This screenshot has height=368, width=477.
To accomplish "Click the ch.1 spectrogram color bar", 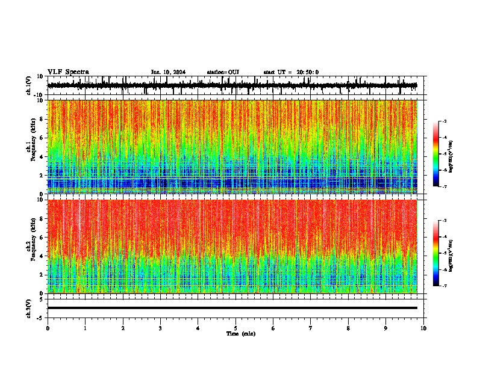I will pos(436,154).
